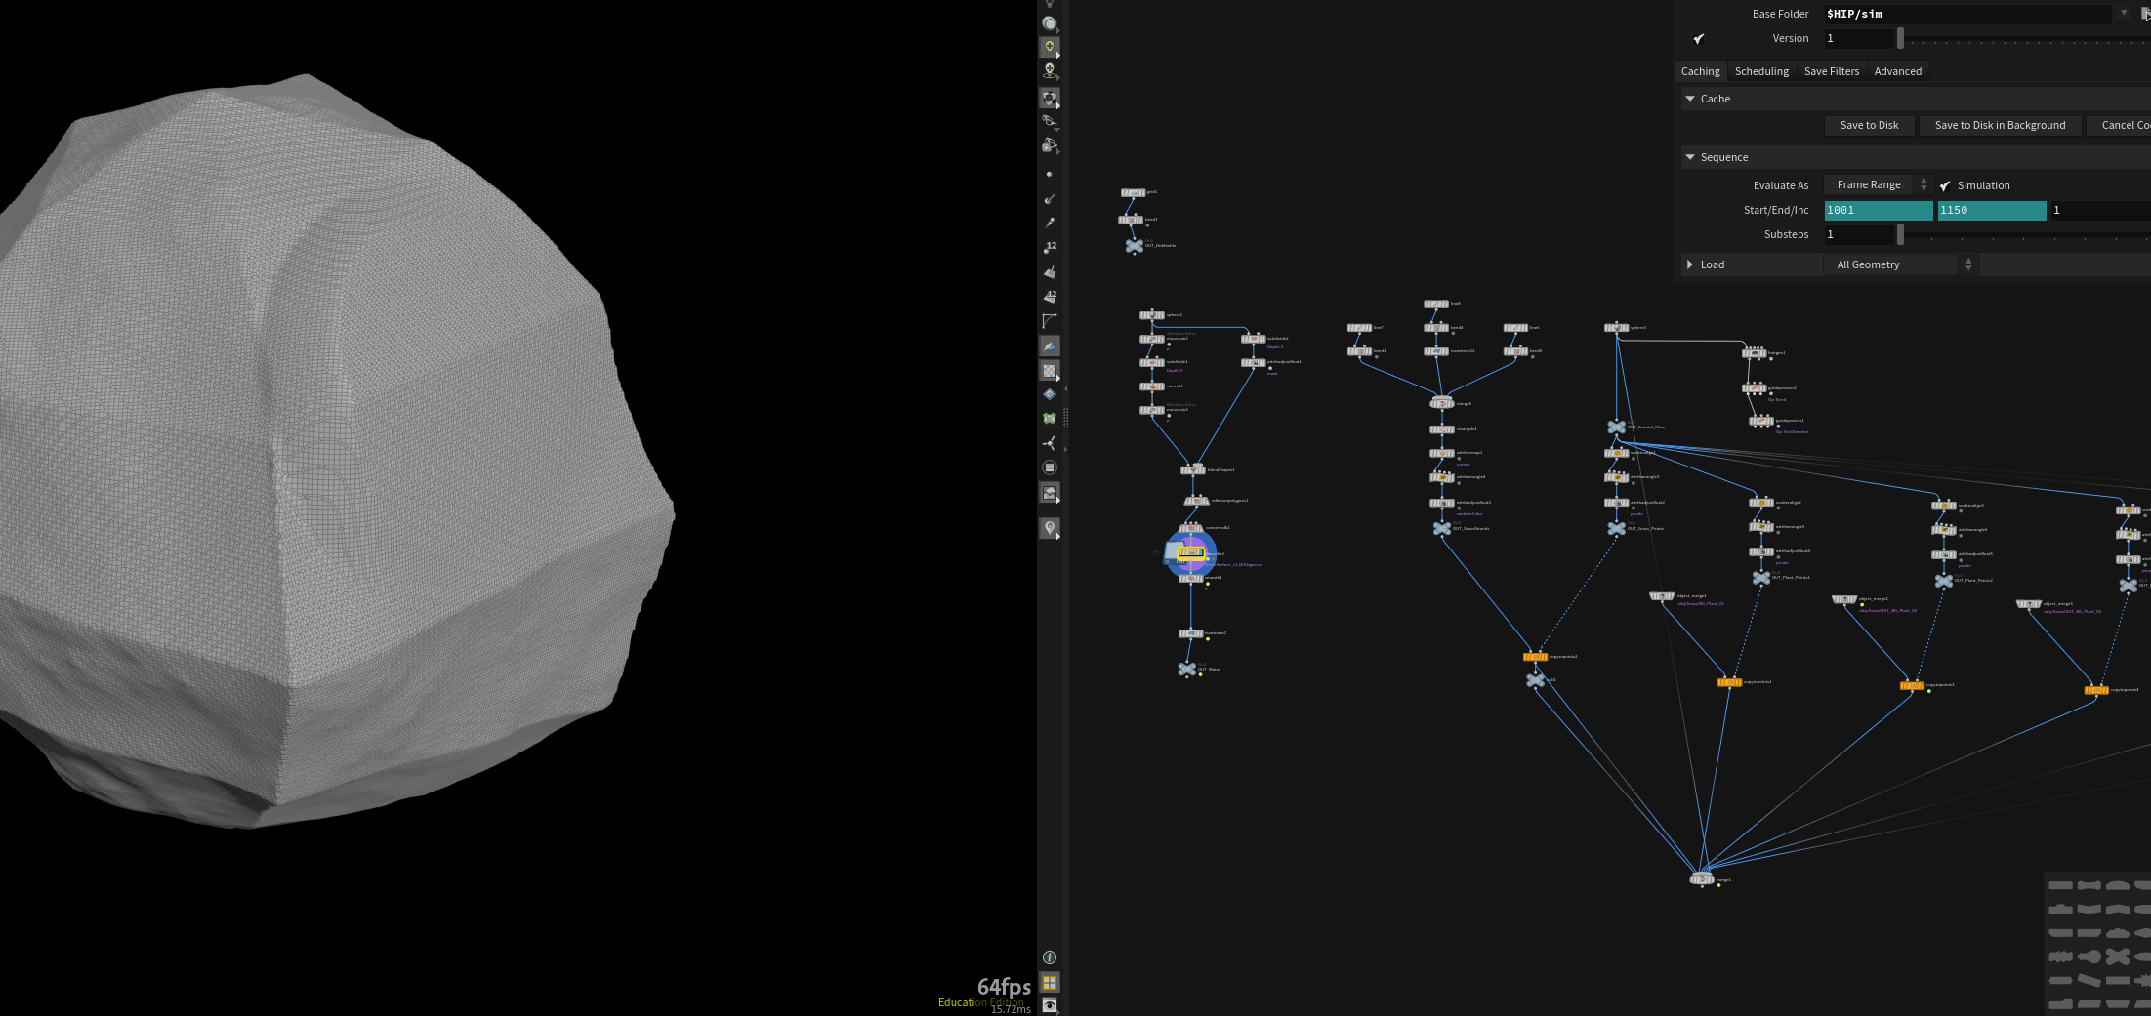Click the start frame field showing 1001
Screen dimensions: 2151x1016
click(x=1879, y=210)
